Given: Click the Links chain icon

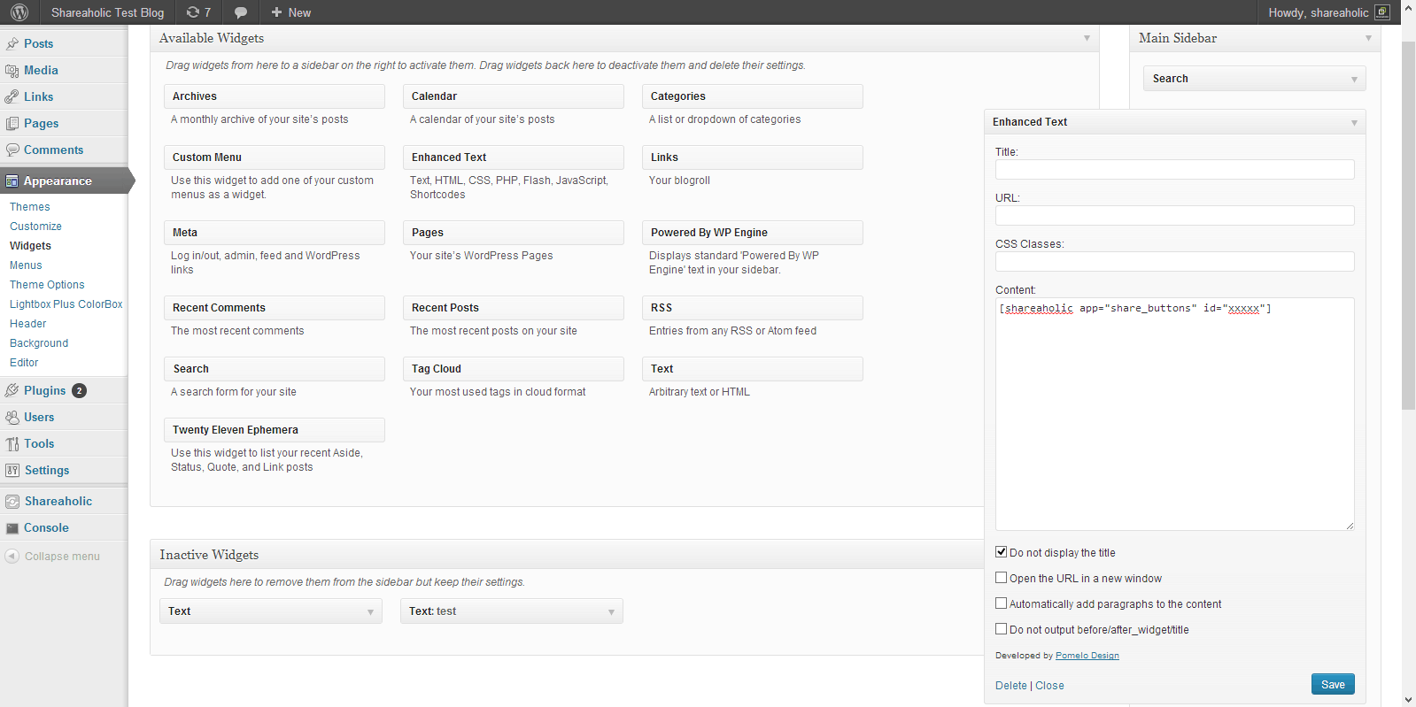Looking at the screenshot, I should click(x=12, y=96).
